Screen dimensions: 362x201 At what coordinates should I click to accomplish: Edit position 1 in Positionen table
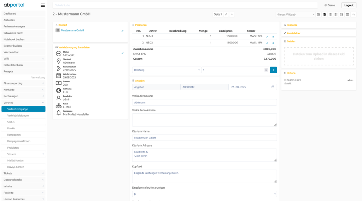point(267,36)
